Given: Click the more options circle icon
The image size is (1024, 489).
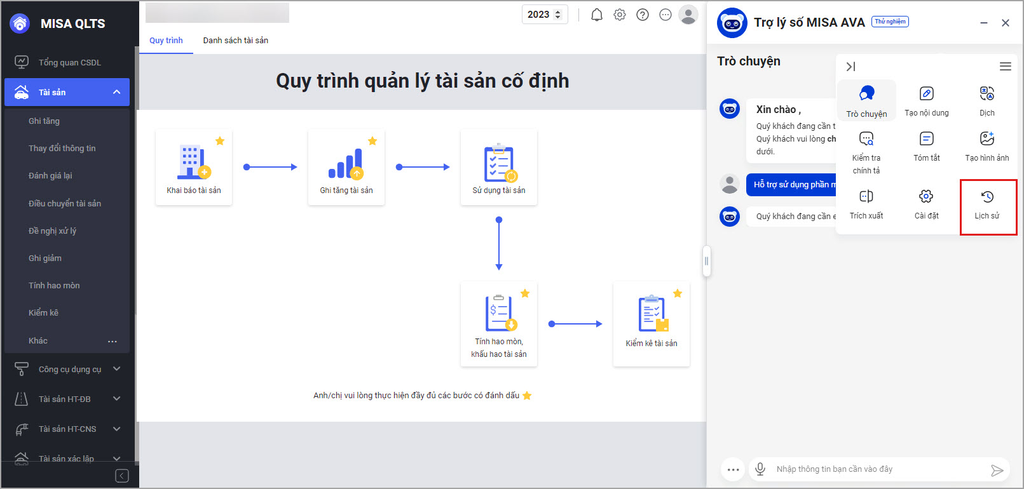Looking at the screenshot, I should [x=666, y=15].
